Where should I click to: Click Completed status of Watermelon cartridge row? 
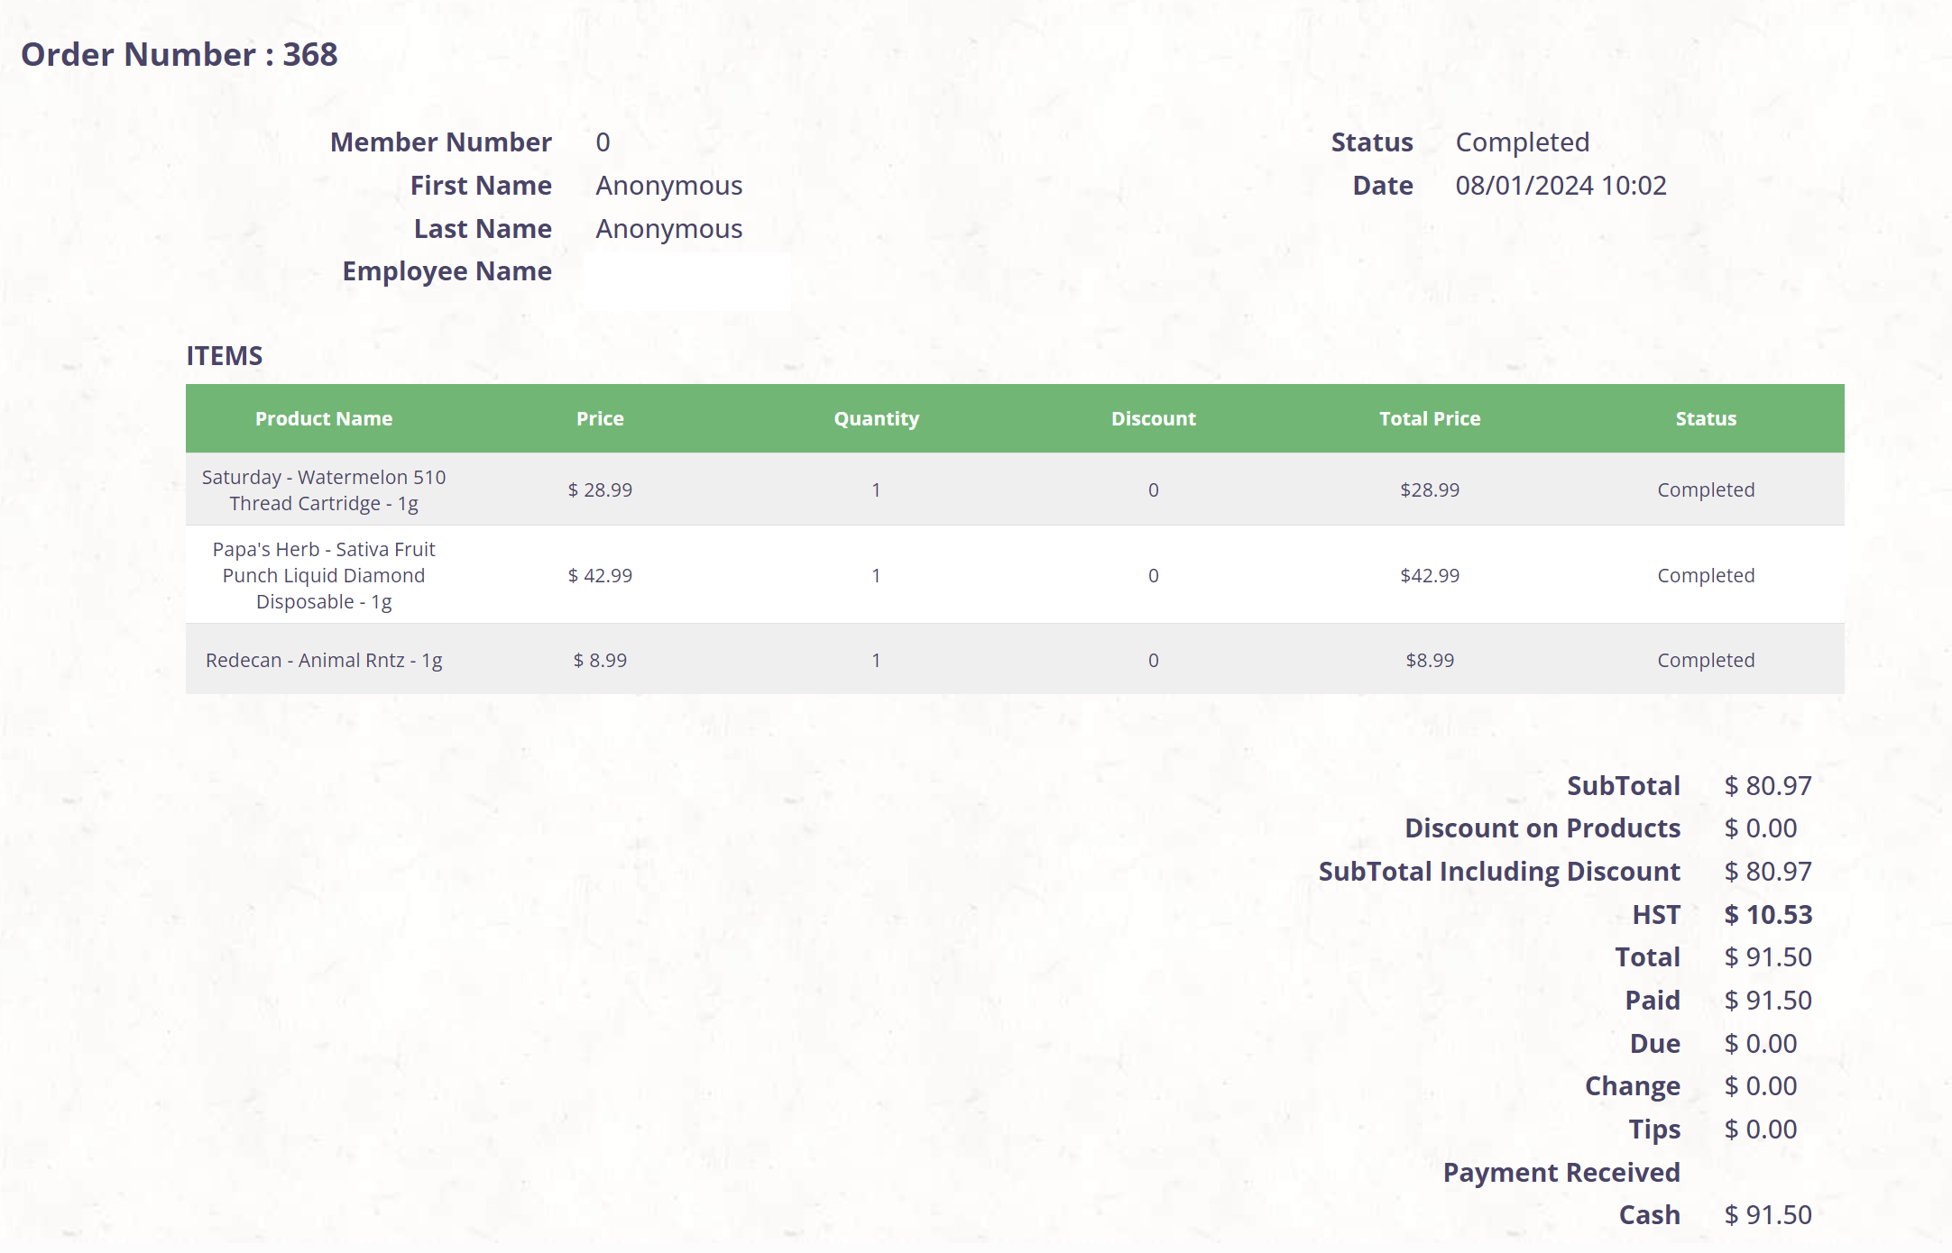[x=1706, y=489]
